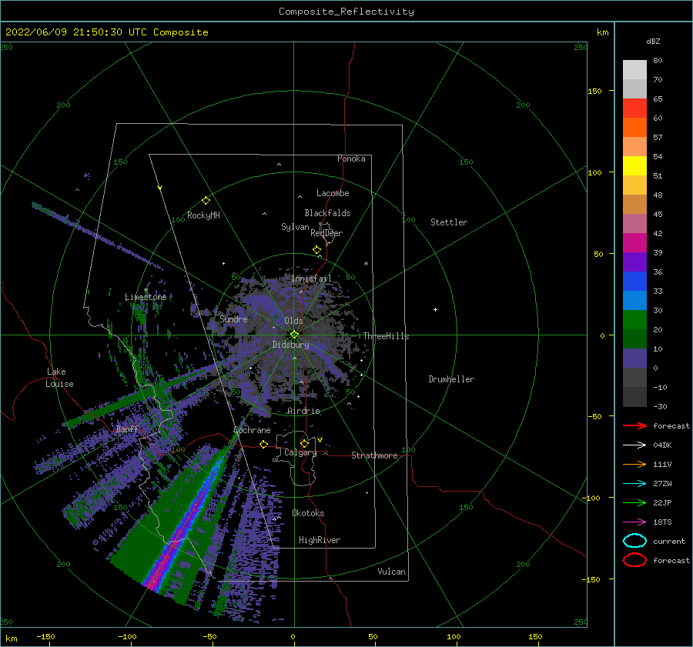Click the yellow diamond marker above Calgary
The image size is (693, 647).
304,443
